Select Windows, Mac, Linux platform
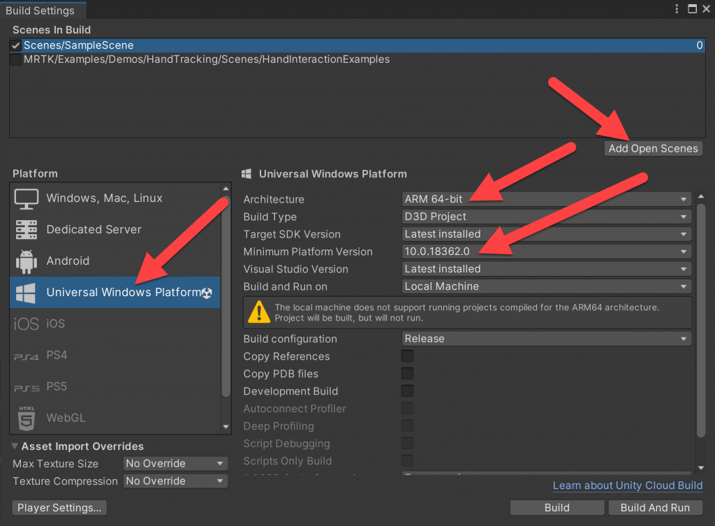Image resolution: width=715 pixels, height=526 pixels. click(x=115, y=198)
